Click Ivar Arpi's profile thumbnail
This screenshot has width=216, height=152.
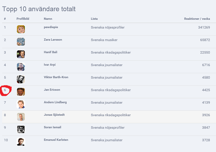(21, 66)
